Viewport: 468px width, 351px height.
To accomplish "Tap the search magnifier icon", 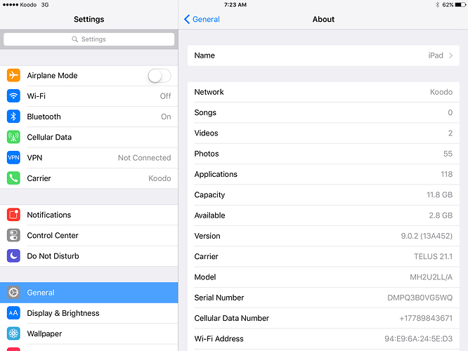I will click(x=75, y=39).
